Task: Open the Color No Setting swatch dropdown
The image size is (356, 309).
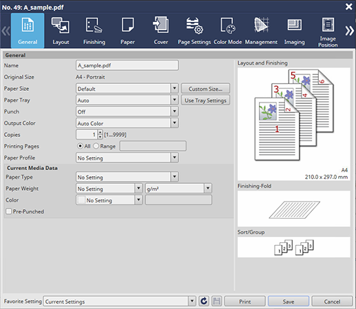Action: tap(138, 200)
